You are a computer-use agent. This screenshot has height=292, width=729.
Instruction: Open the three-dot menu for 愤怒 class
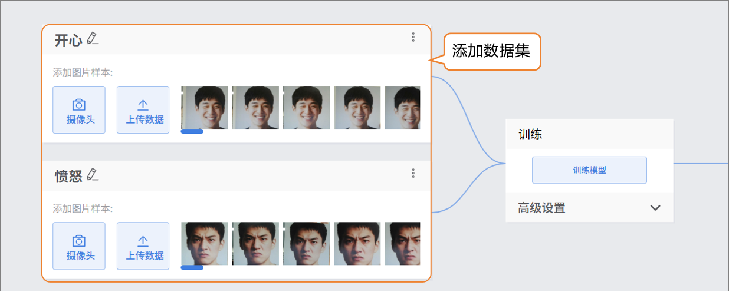pyautogui.click(x=413, y=173)
